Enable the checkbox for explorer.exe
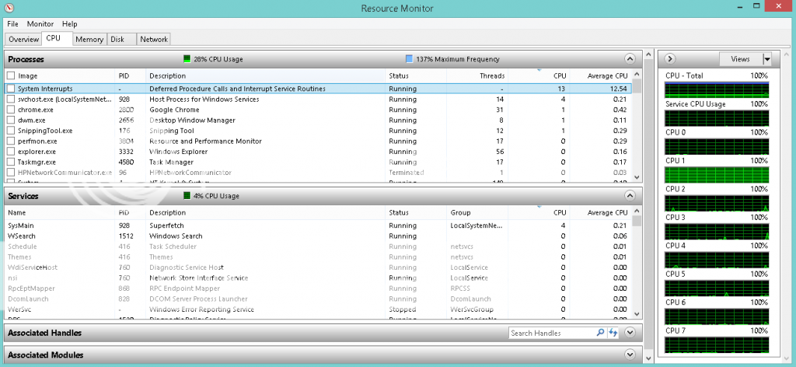This screenshot has width=796, height=367. coord(11,152)
